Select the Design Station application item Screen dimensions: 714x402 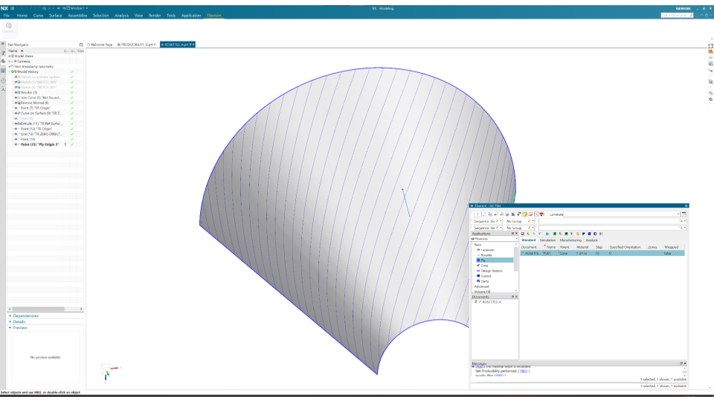coord(491,270)
